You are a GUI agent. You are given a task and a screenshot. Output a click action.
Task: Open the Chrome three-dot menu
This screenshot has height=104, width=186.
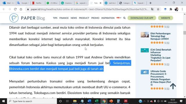[x=182, y=9]
